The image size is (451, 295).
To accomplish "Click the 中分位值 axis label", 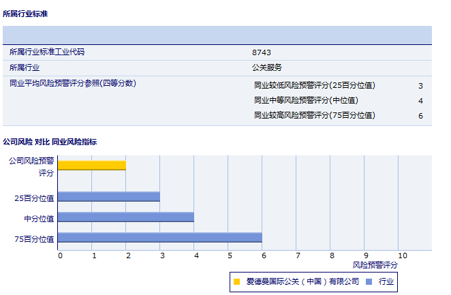I will coord(39,218).
